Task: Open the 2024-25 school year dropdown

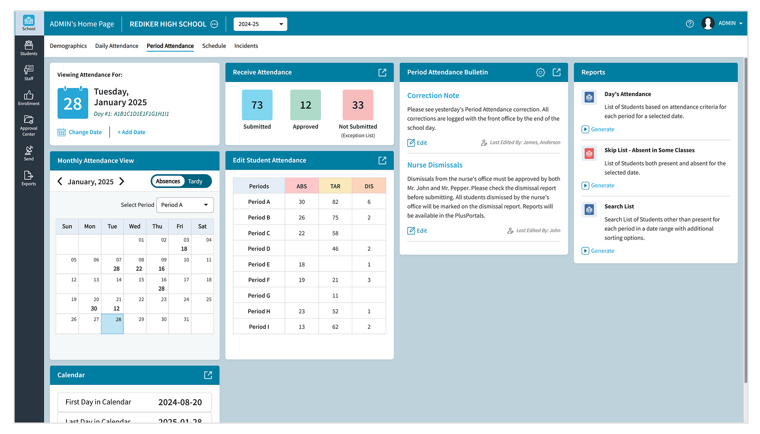Action: 260,24
